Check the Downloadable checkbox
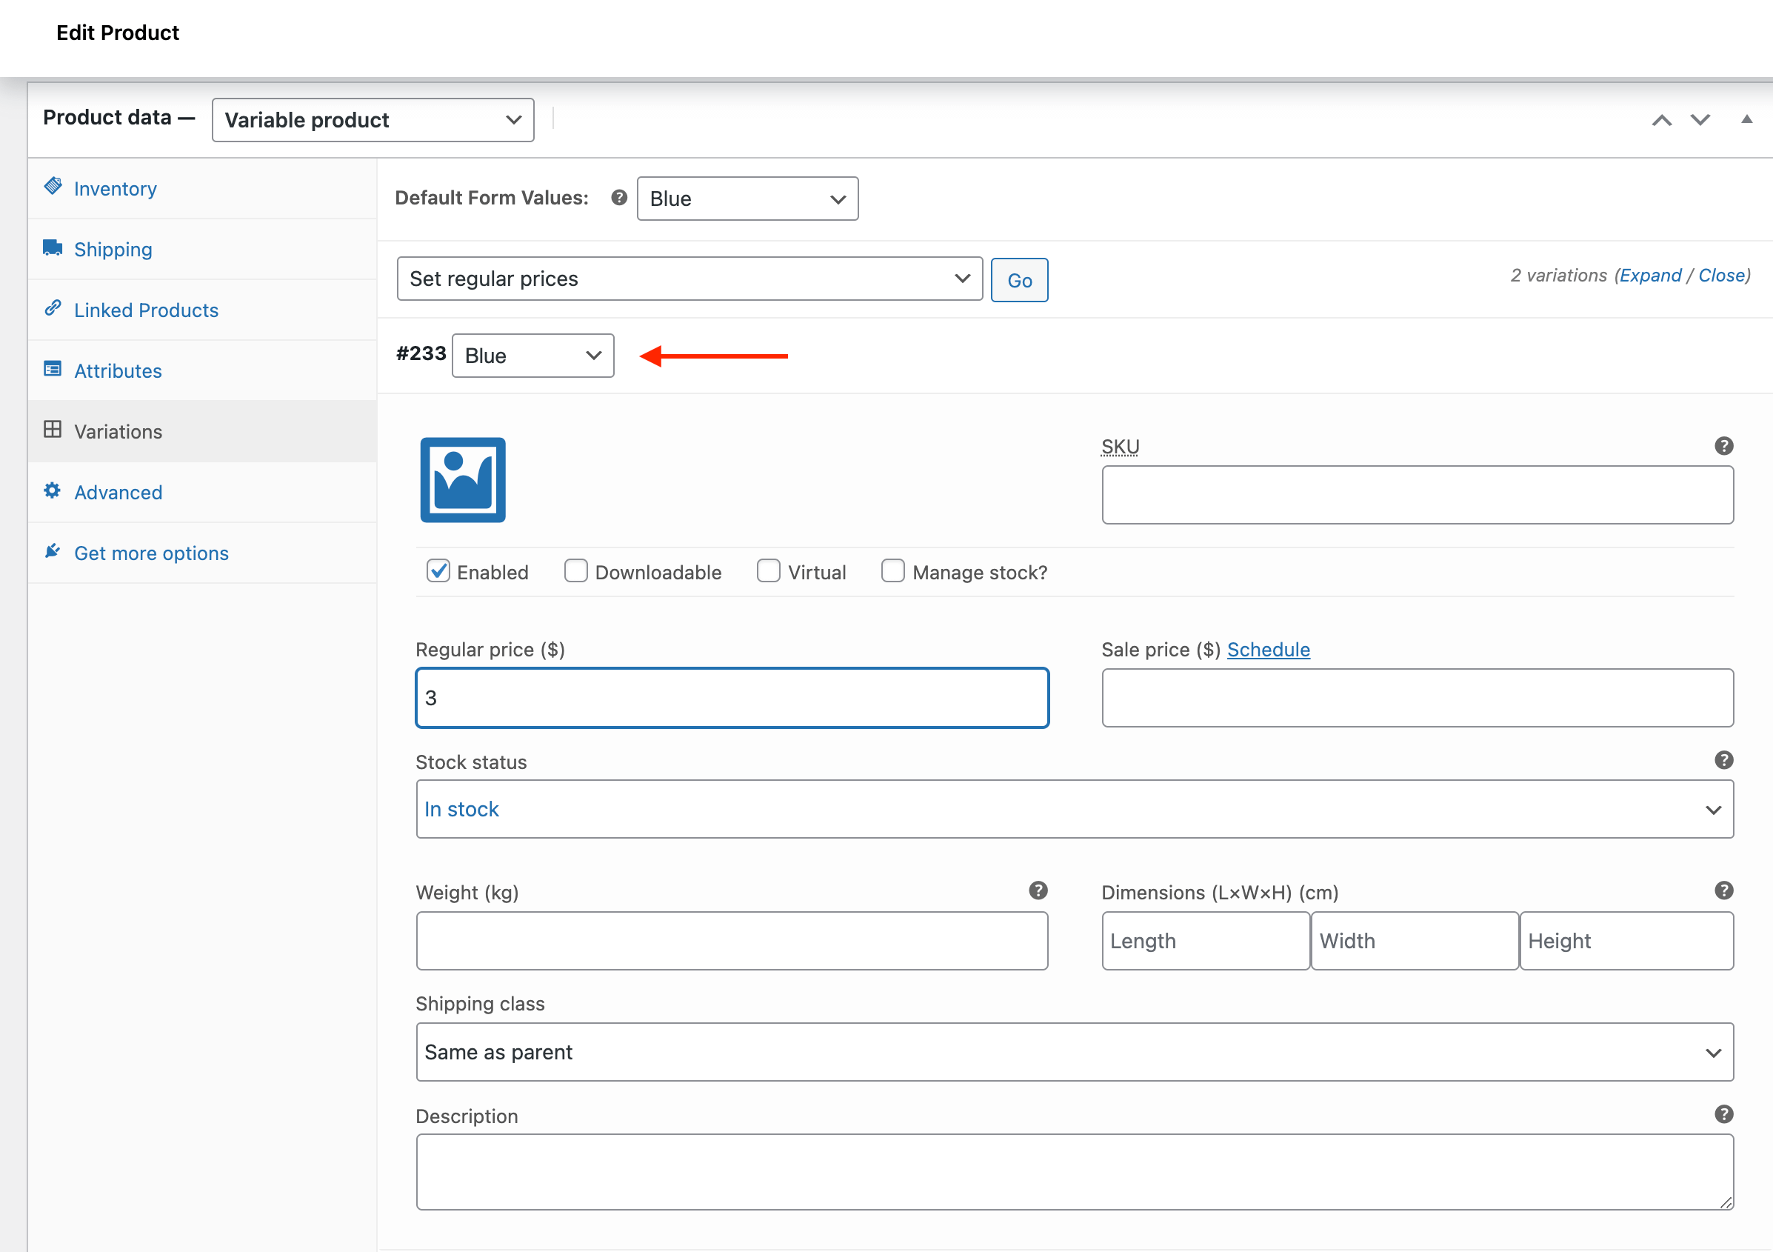 (575, 570)
